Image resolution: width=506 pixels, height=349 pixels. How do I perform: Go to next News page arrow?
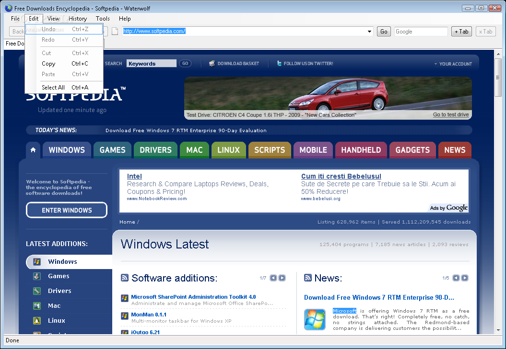[465, 278]
